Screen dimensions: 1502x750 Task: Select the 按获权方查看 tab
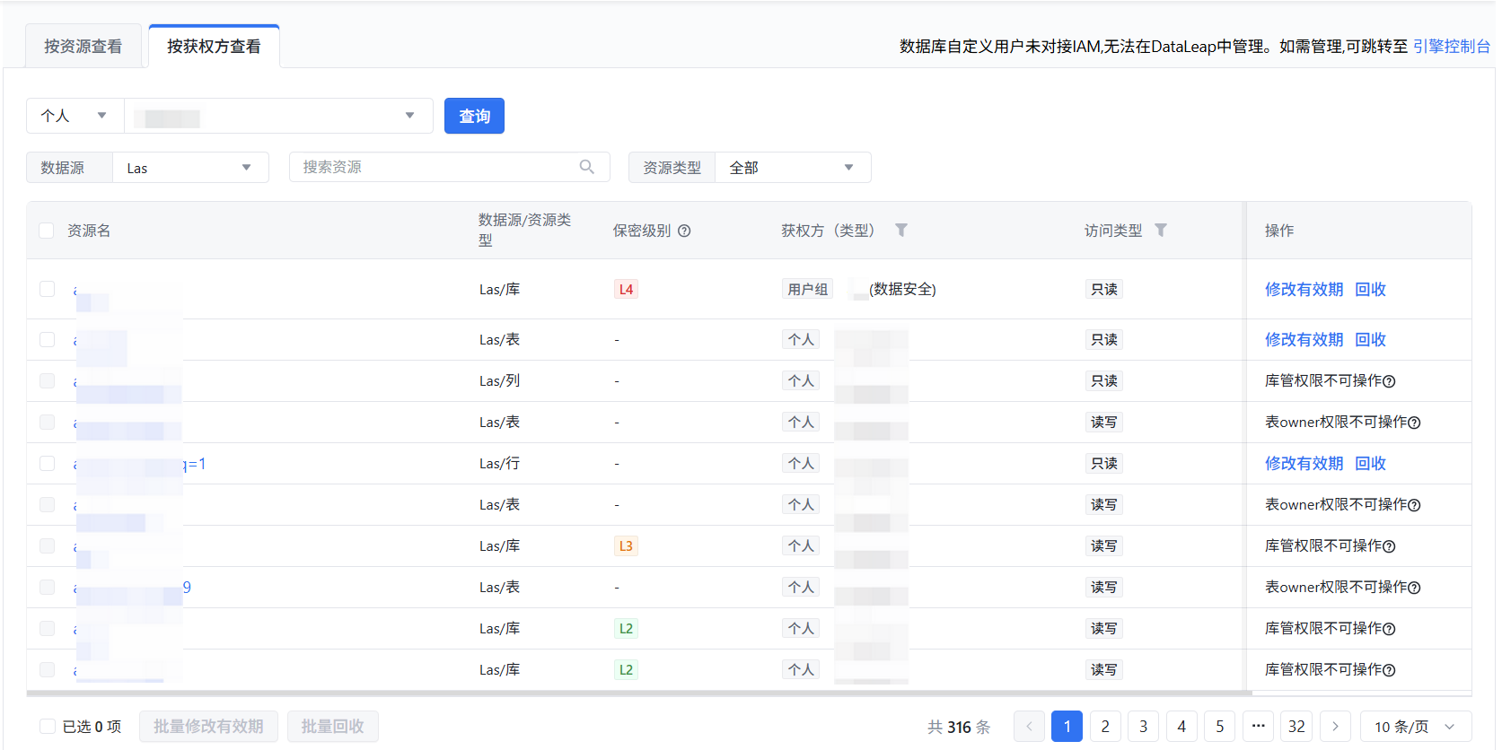pyautogui.click(x=214, y=47)
